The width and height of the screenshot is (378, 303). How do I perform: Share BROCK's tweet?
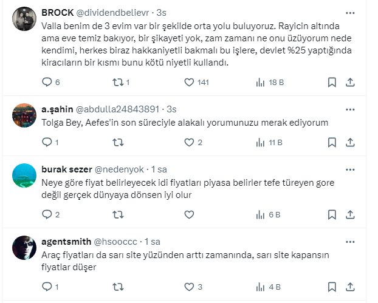point(351,82)
